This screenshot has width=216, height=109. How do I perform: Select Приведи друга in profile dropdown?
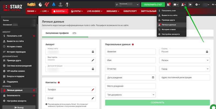click(x=171, y=20)
